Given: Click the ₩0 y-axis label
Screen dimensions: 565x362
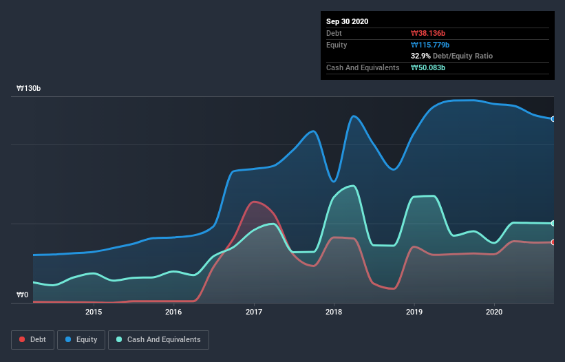Looking at the screenshot, I should [22, 295].
